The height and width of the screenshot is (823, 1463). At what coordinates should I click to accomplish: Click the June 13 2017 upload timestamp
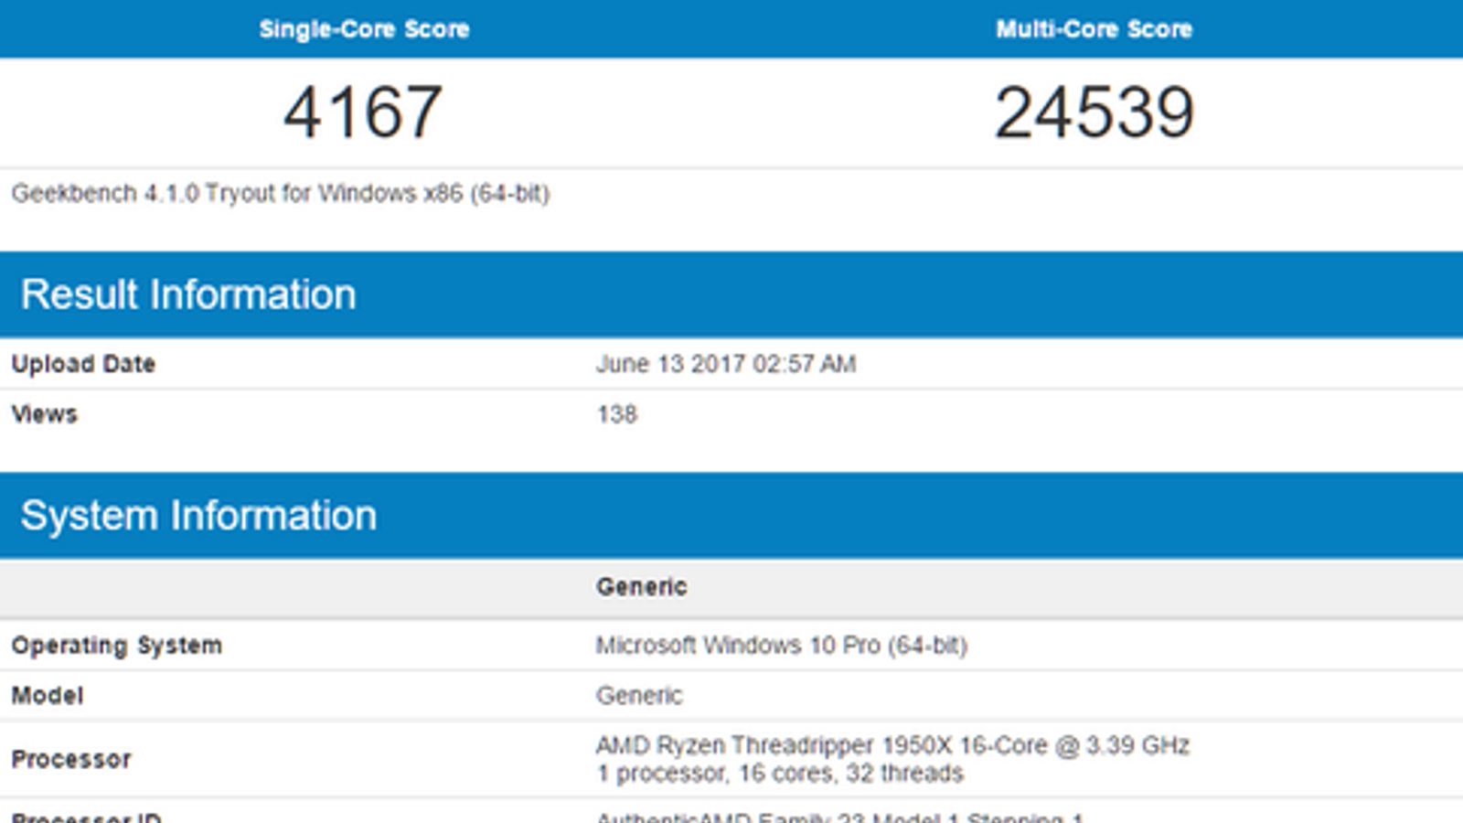726,364
